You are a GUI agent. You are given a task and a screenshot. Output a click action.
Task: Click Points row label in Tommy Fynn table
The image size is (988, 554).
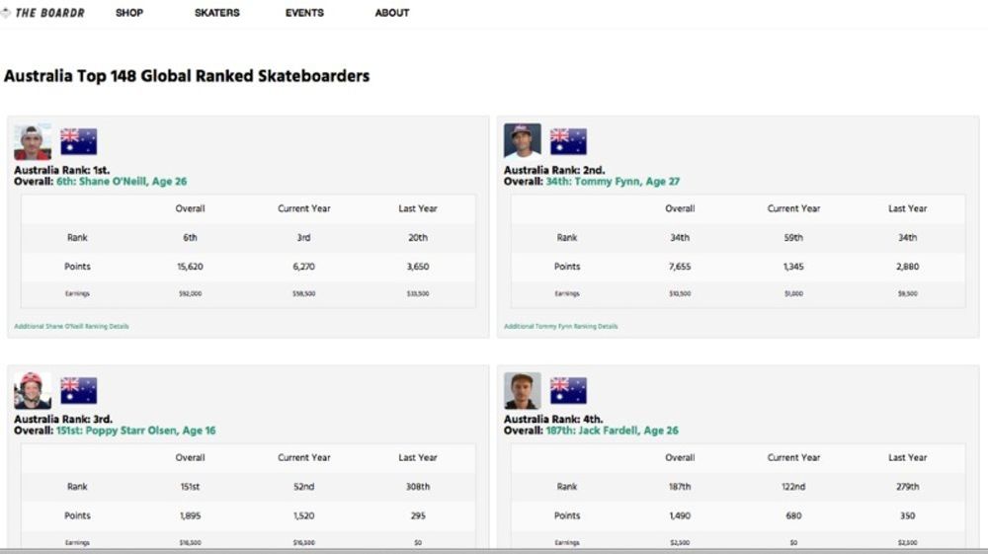click(x=567, y=267)
